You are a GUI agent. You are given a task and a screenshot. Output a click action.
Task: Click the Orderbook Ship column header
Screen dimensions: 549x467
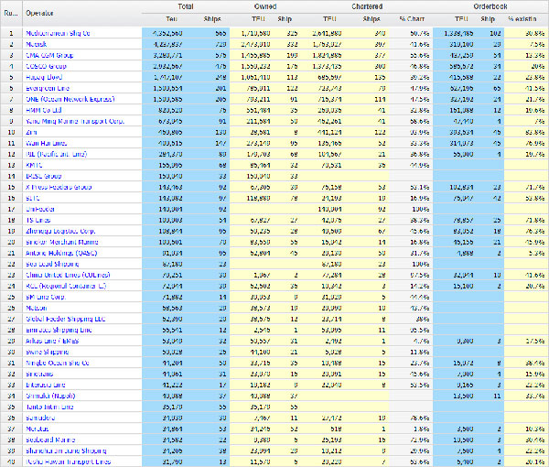pyautogui.click(x=488, y=19)
